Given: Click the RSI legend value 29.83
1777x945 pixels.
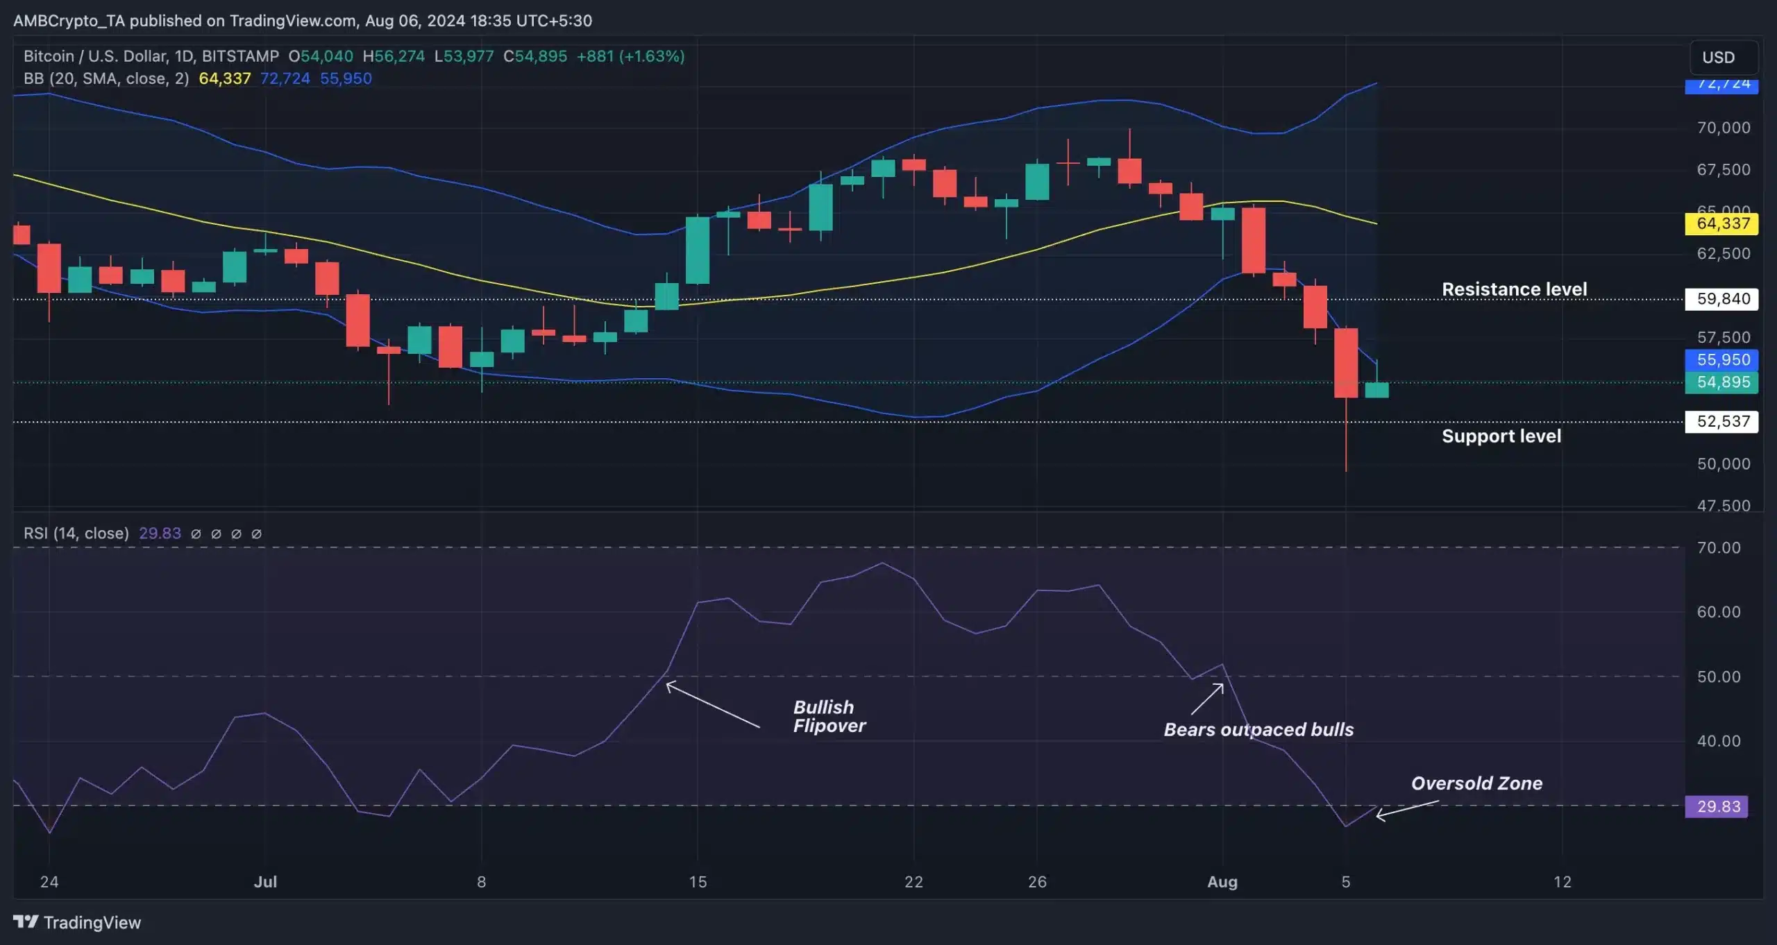Looking at the screenshot, I should [160, 533].
